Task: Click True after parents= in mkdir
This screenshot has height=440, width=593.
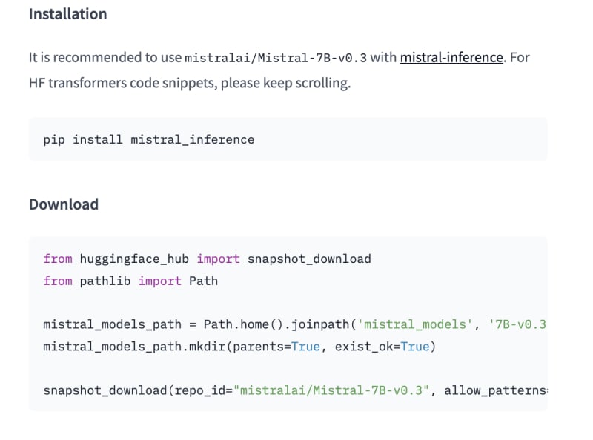Action: [x=305, y=346]
